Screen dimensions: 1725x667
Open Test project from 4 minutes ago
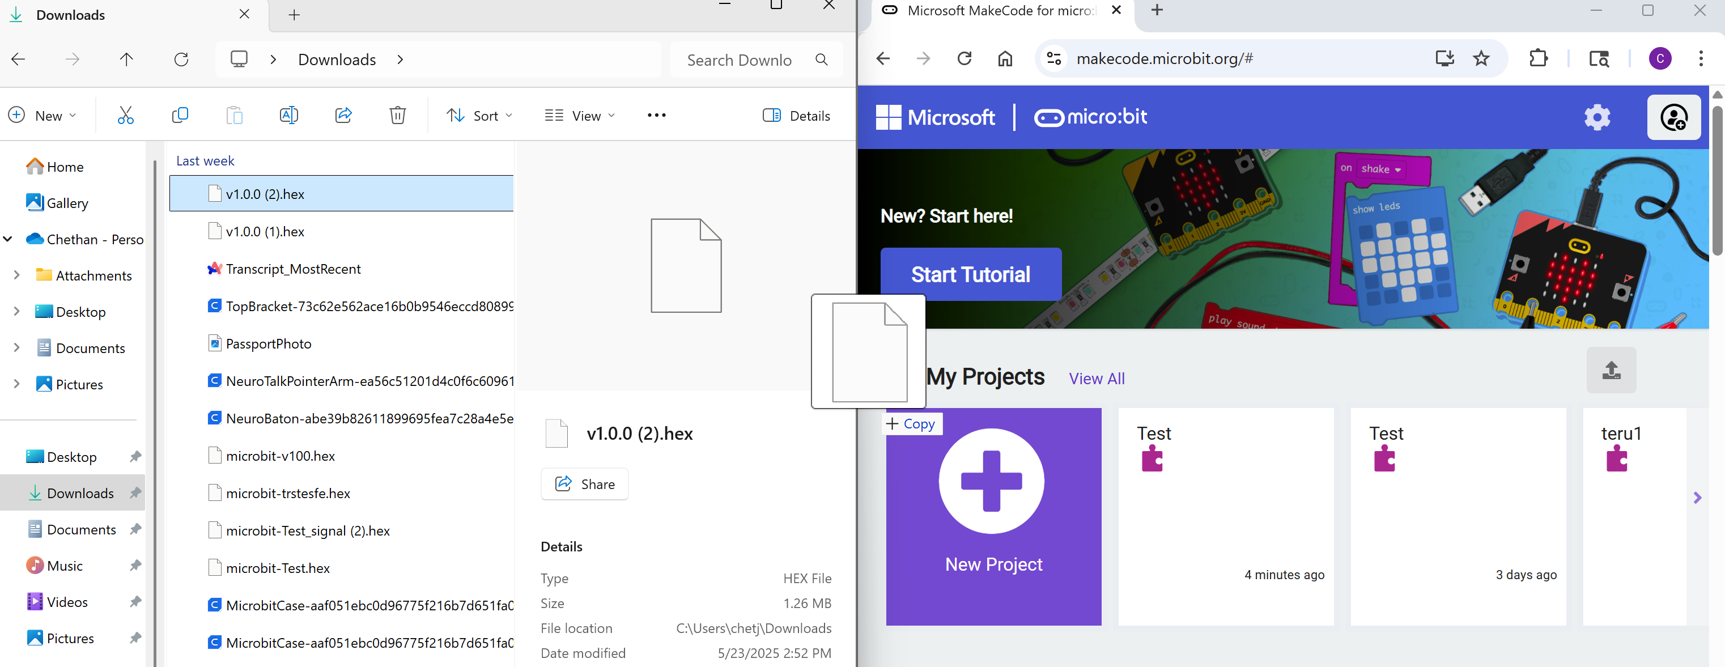point(1225,516)
